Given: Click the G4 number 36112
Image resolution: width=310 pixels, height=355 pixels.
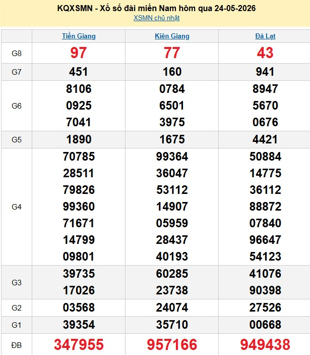Looking at the screenshot, I should (x=265, y=190).
